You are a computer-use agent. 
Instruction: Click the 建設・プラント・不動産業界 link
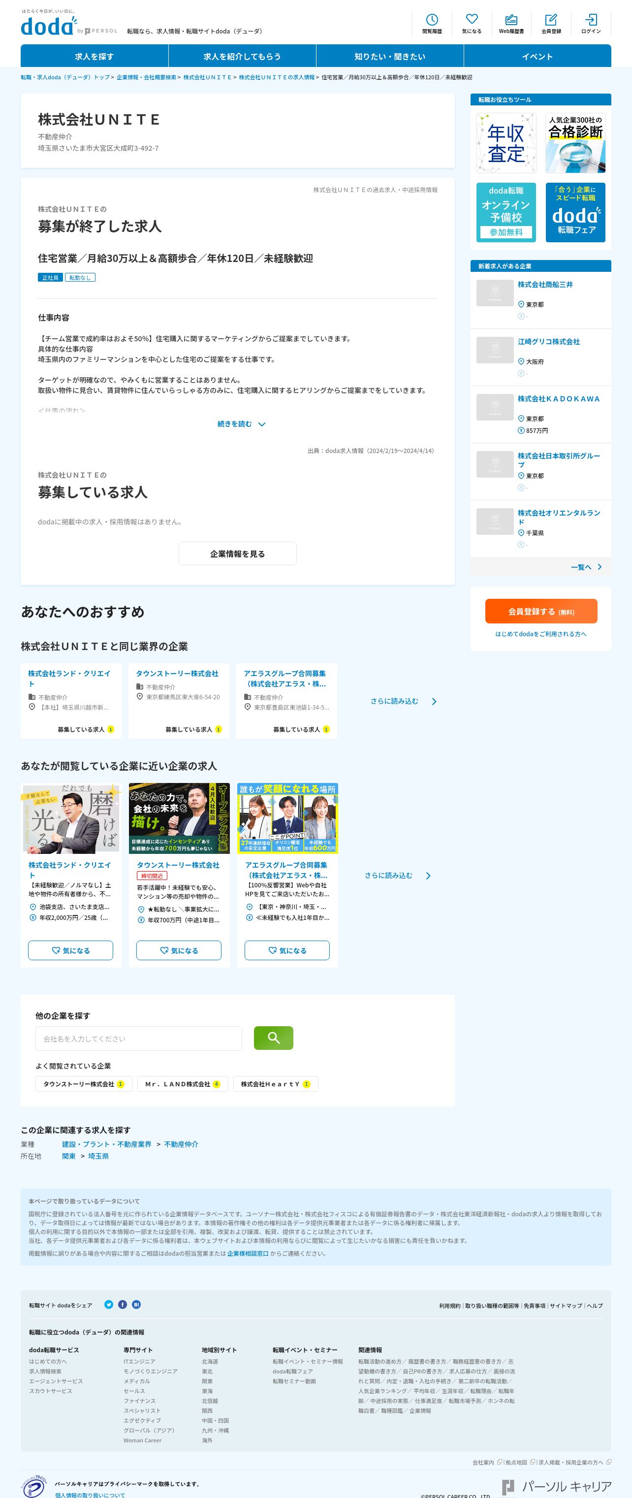(106, 1144)
